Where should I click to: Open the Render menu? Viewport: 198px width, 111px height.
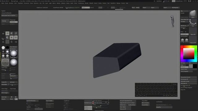point(87,3)
